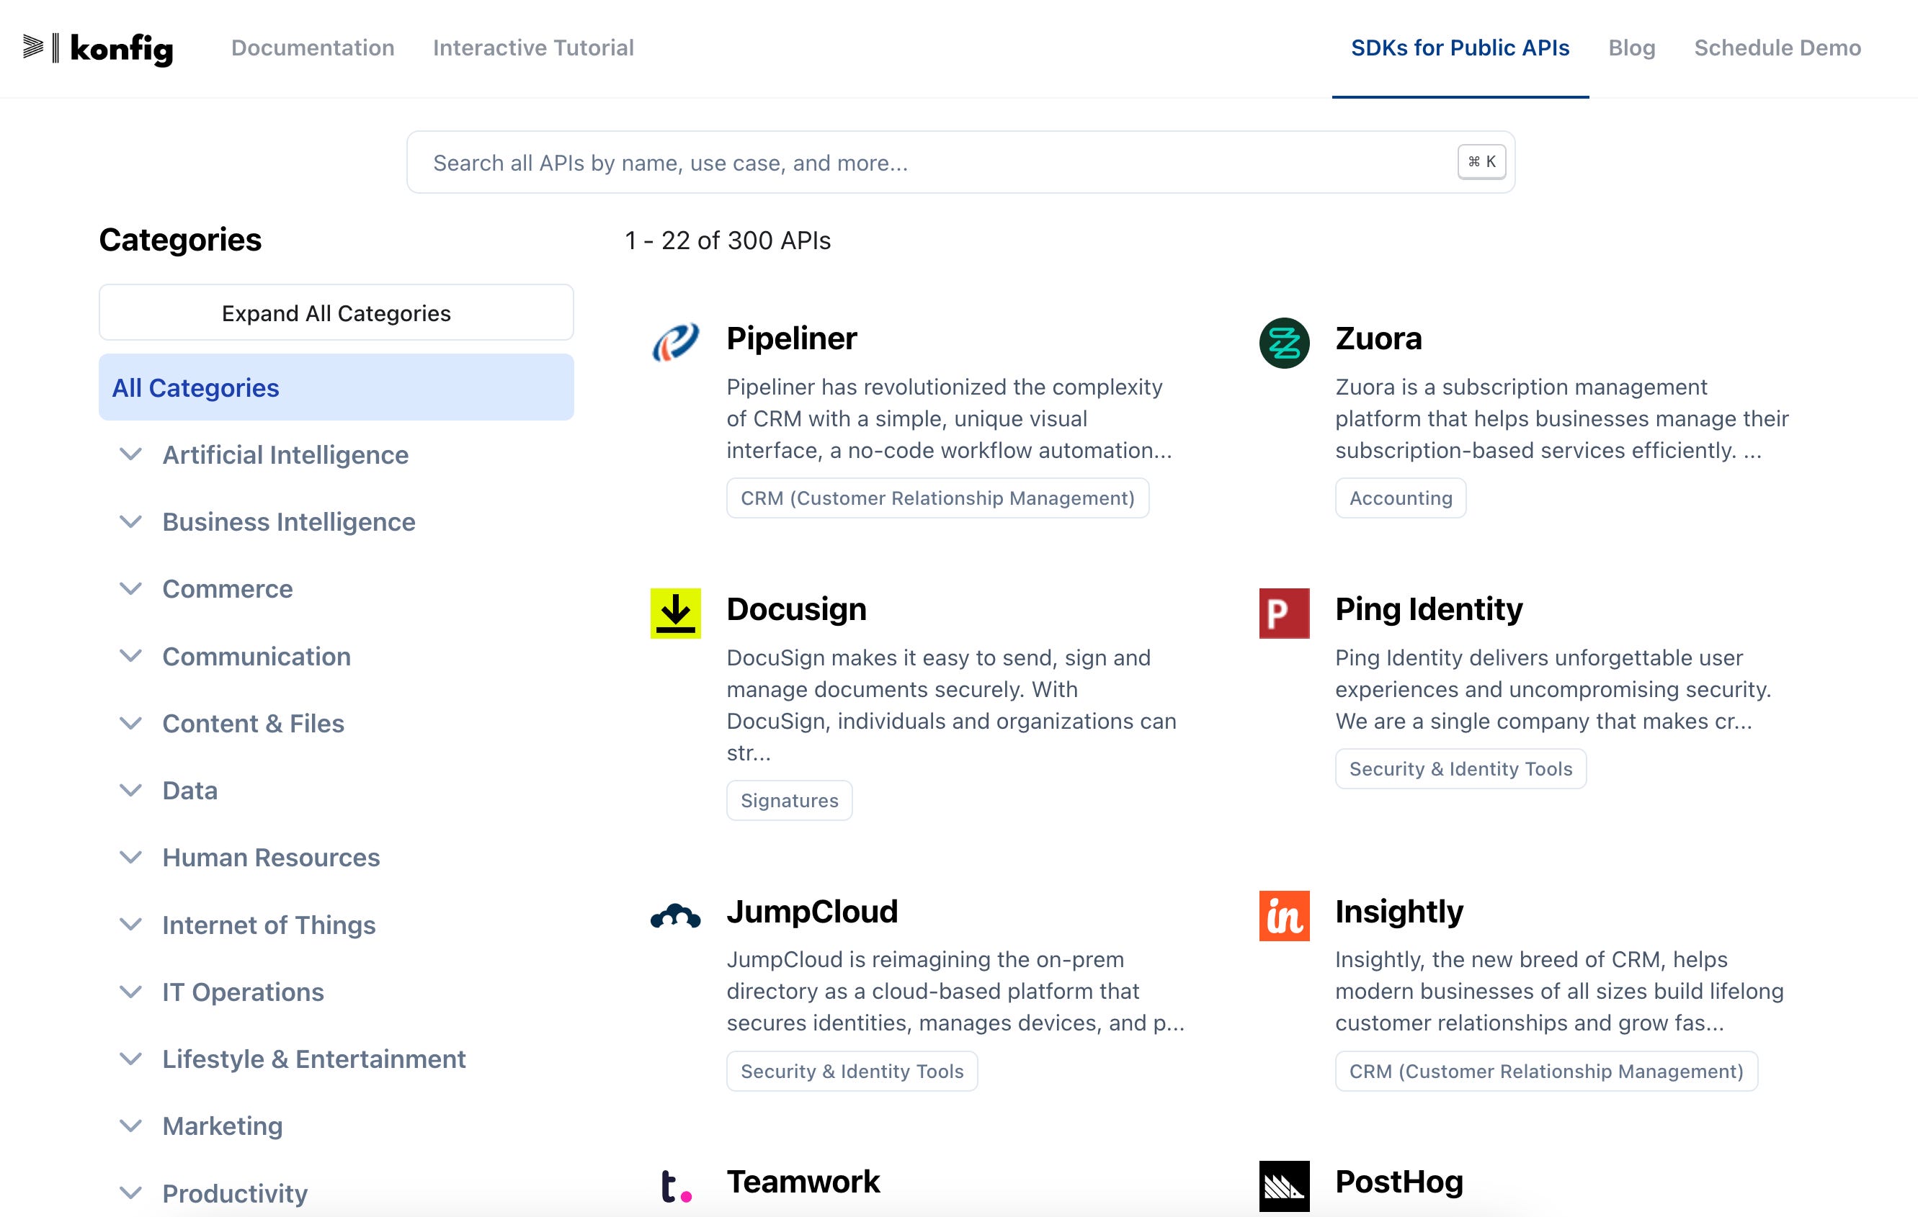Click the green Zuora logo icon
1918x1217 pixels.
1283,342
